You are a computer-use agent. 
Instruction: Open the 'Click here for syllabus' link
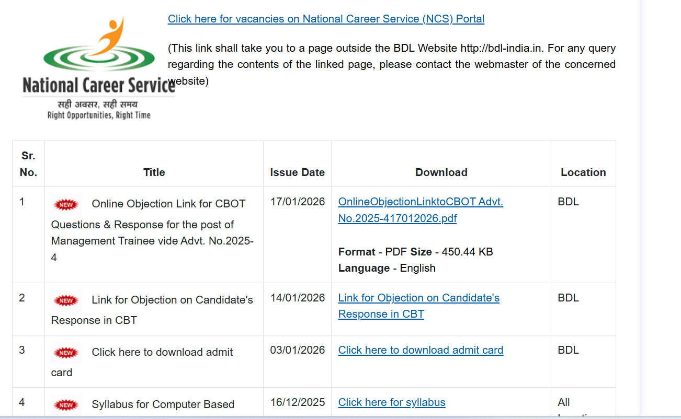(x=392, y=402)
